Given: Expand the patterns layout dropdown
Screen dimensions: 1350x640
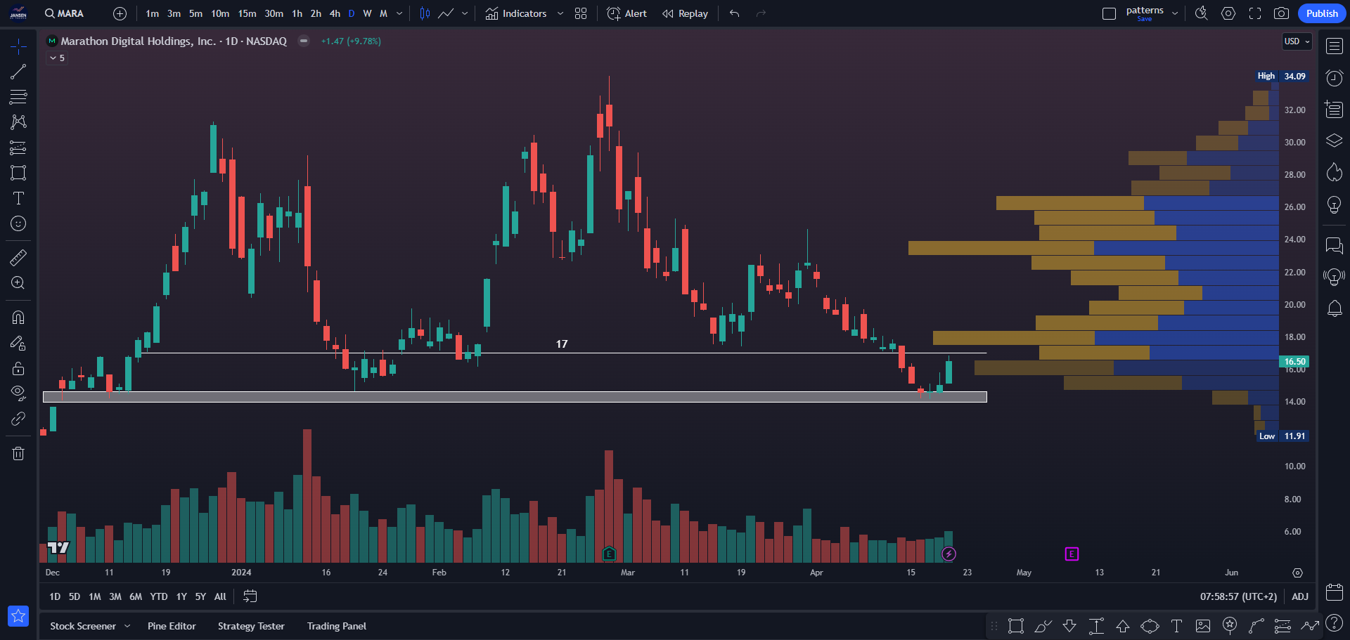Looking at the screenshot, I should click(1175, 13).
